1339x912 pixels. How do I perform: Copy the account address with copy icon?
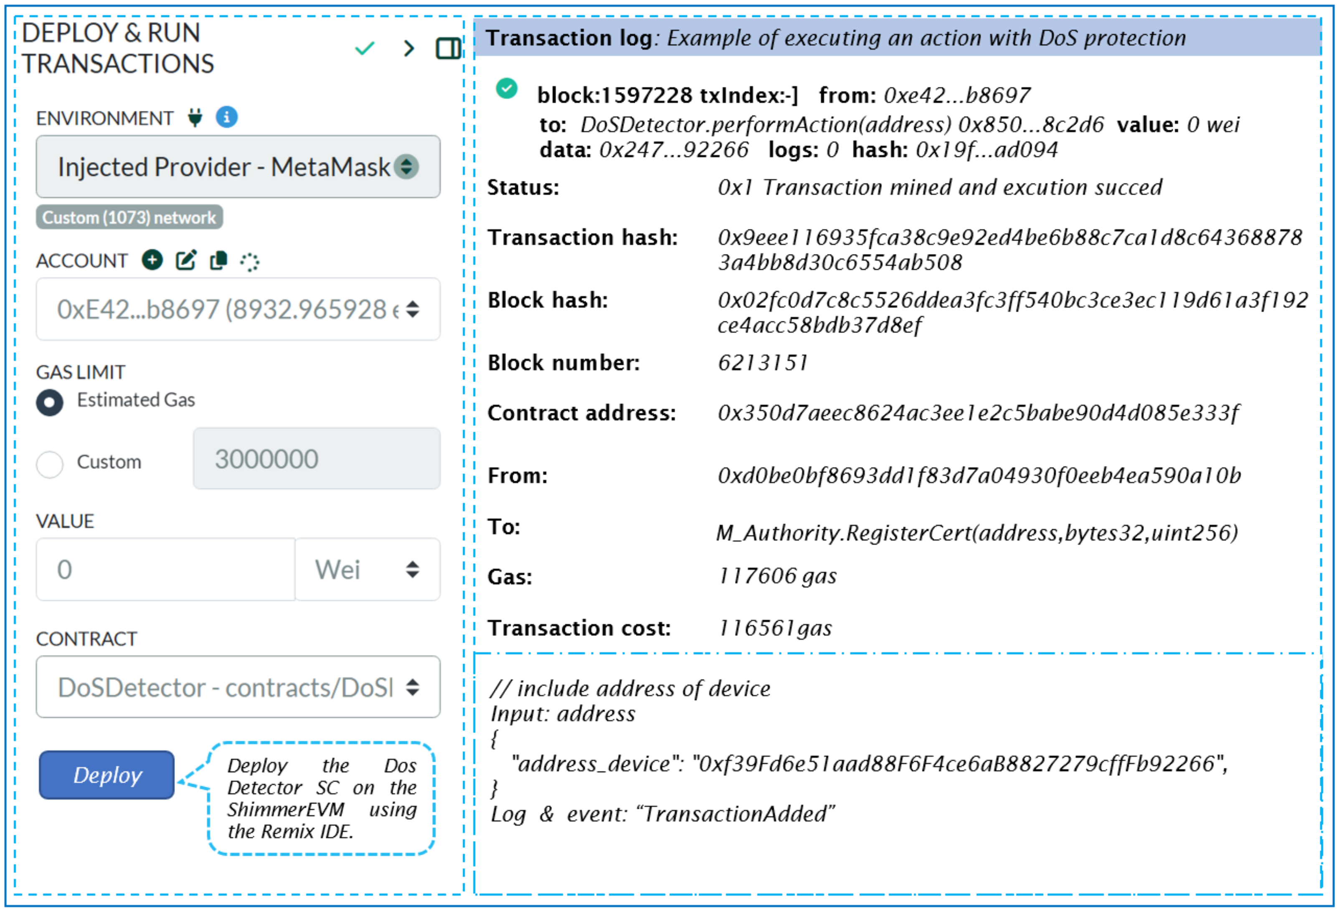pos(218,261)
